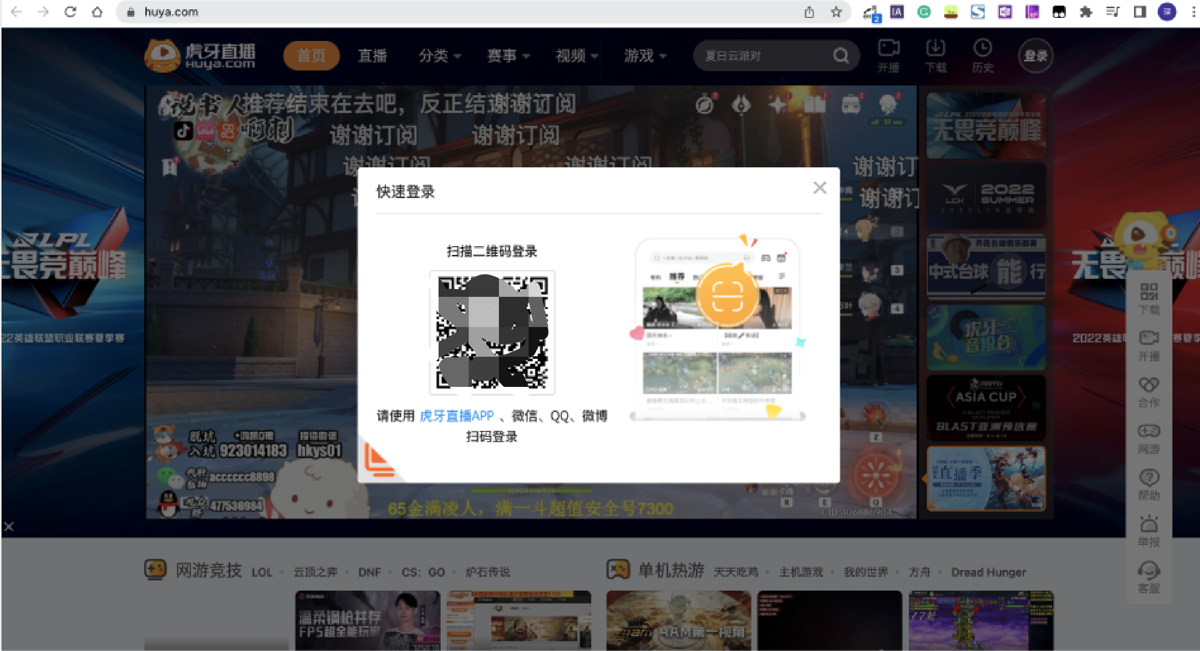
Task: Switch login mode via orange corner icon
Action: (x=378, y=460)
